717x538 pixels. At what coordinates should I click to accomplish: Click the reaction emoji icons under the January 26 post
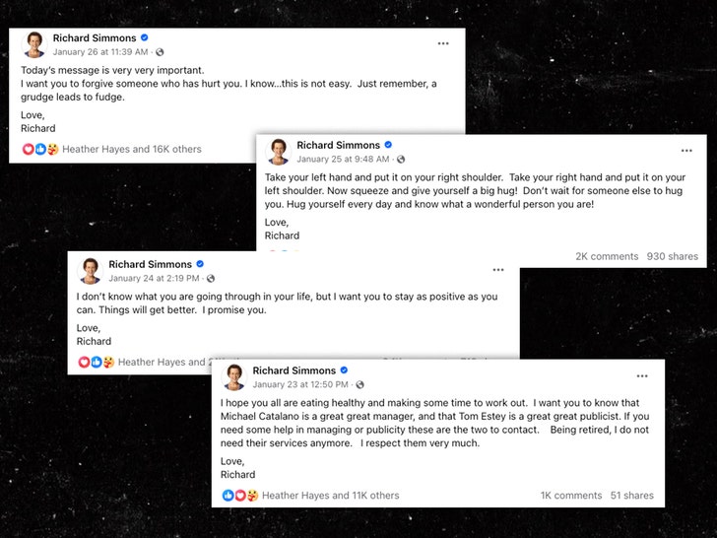click(39, 150)
